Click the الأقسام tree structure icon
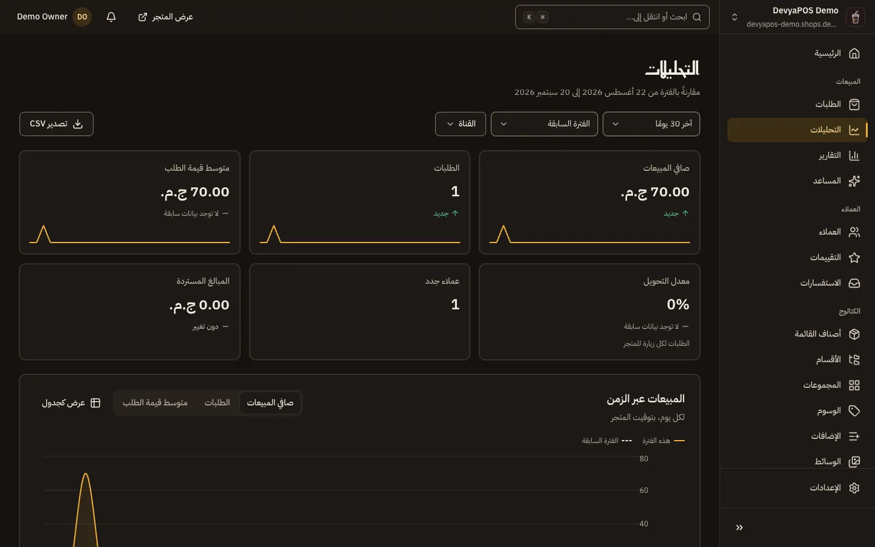The width and height of the screenshot is (875, 547). click(854, 360)
